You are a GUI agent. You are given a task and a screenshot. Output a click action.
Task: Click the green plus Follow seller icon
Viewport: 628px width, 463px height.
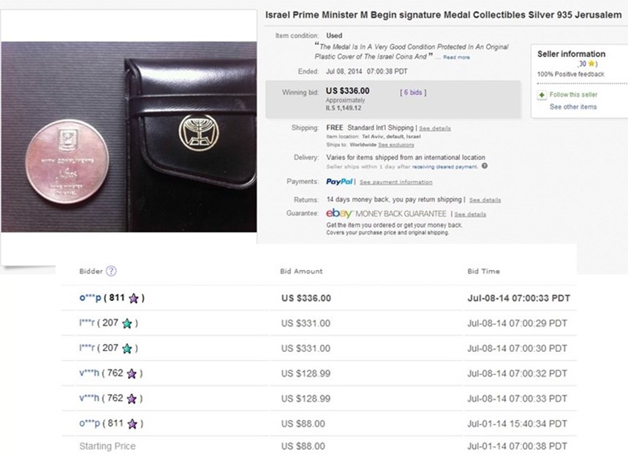click(x=542, y=95)
